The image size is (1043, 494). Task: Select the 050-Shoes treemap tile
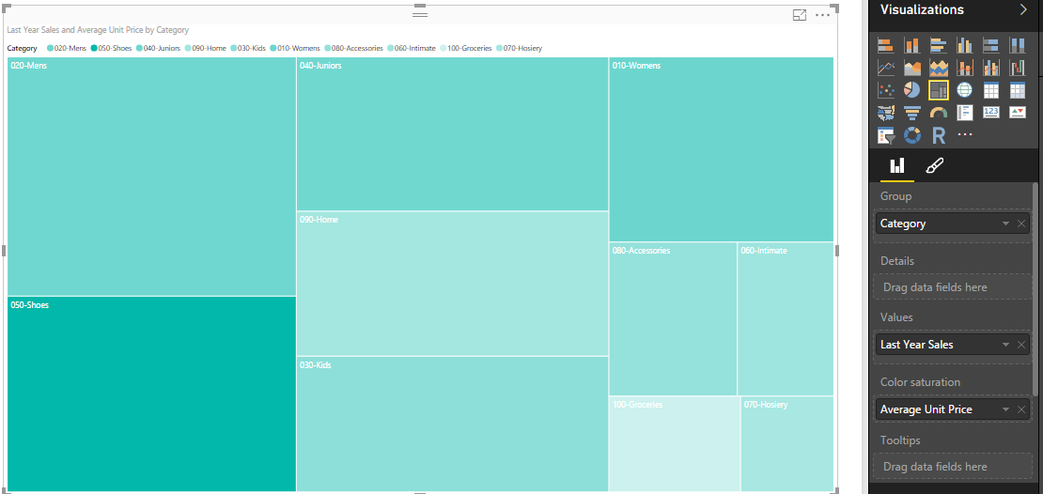coord(151,394)
